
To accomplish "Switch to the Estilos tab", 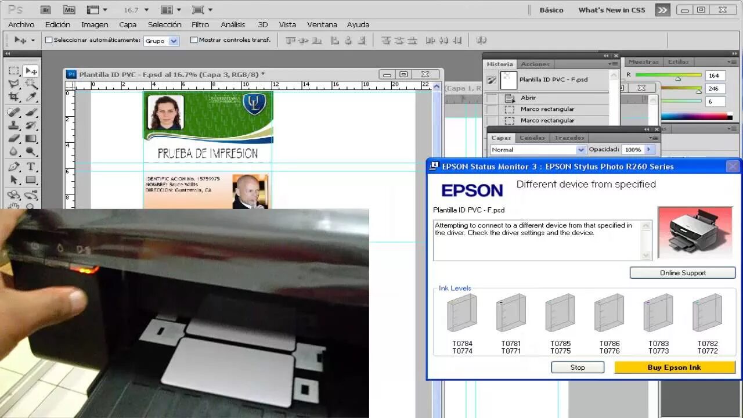I will pyautogui.click(x=678, y=62).
